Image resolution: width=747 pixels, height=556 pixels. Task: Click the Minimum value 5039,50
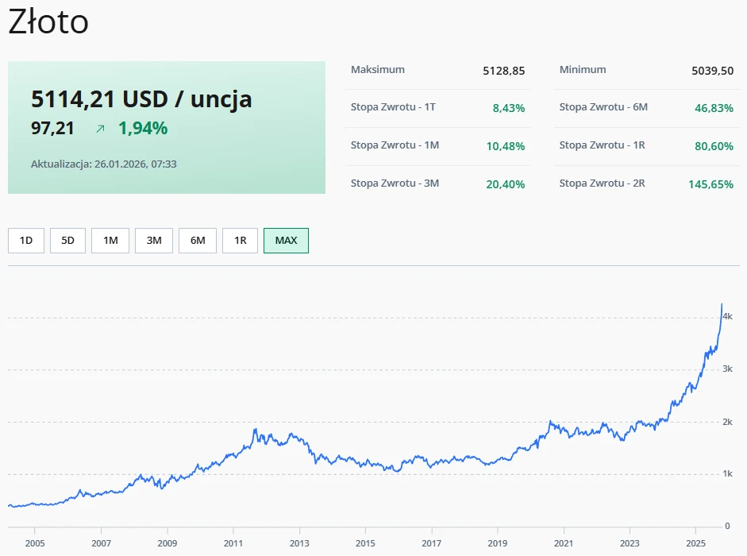pos(712,71)
